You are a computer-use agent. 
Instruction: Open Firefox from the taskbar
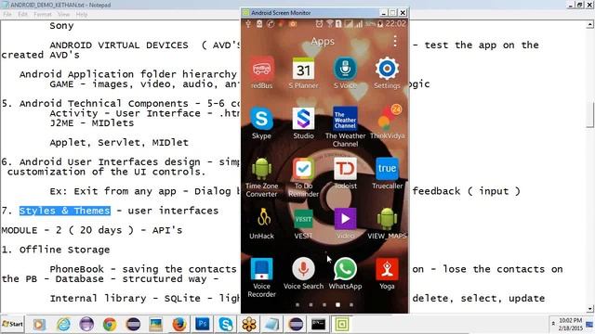179,325
